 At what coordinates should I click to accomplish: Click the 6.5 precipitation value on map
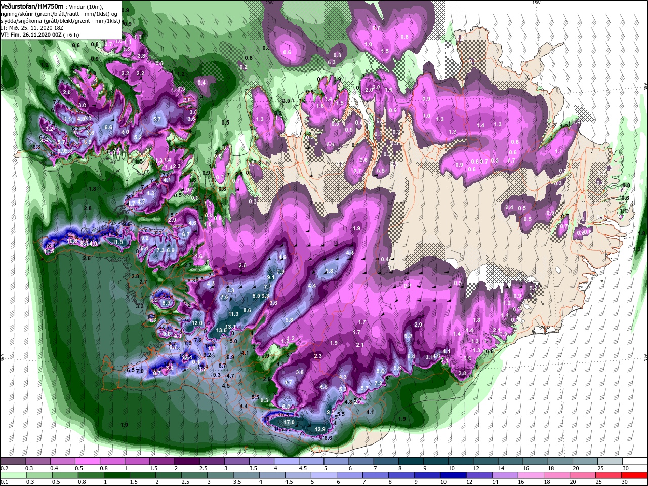(131, 370)
